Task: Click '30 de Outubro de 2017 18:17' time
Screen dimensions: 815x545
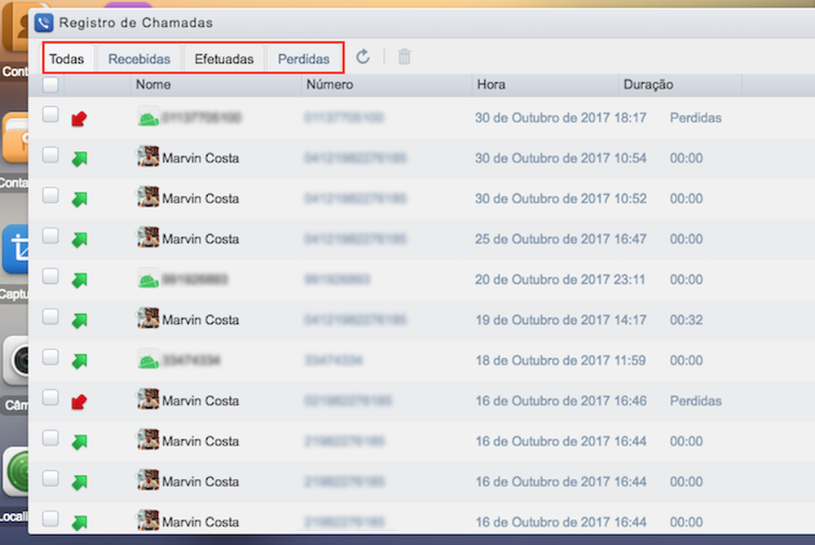Action: coord(561,118)
